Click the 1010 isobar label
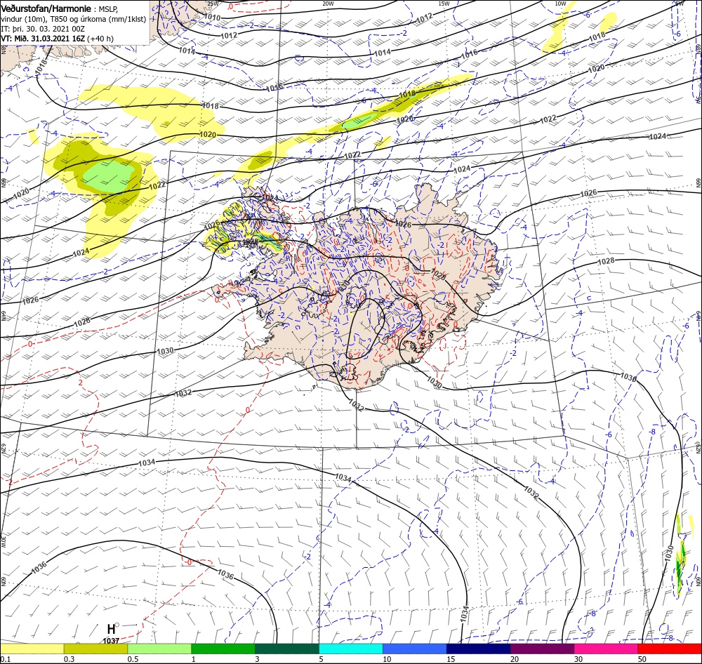 tap(212, 18)
